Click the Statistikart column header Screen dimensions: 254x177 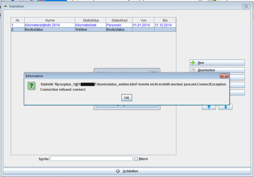tap(119, 20)
